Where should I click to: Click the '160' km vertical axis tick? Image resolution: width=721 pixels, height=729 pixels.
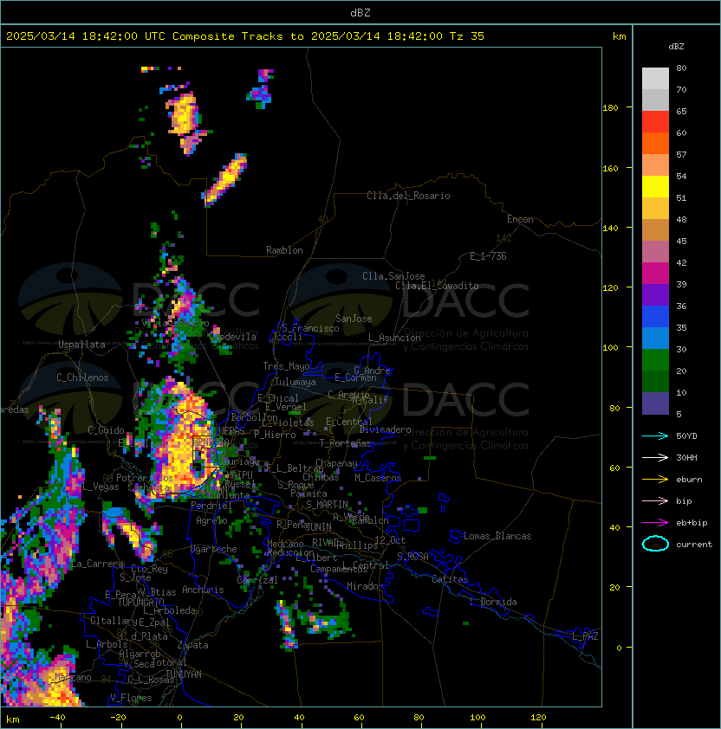[610, 168]
